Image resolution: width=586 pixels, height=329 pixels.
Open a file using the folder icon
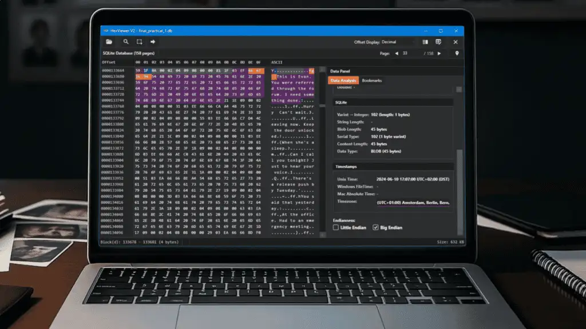click(109, 42)
